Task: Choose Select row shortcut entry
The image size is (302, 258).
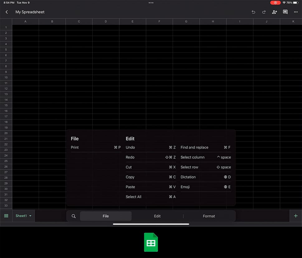Action: (x=206, y=167)
